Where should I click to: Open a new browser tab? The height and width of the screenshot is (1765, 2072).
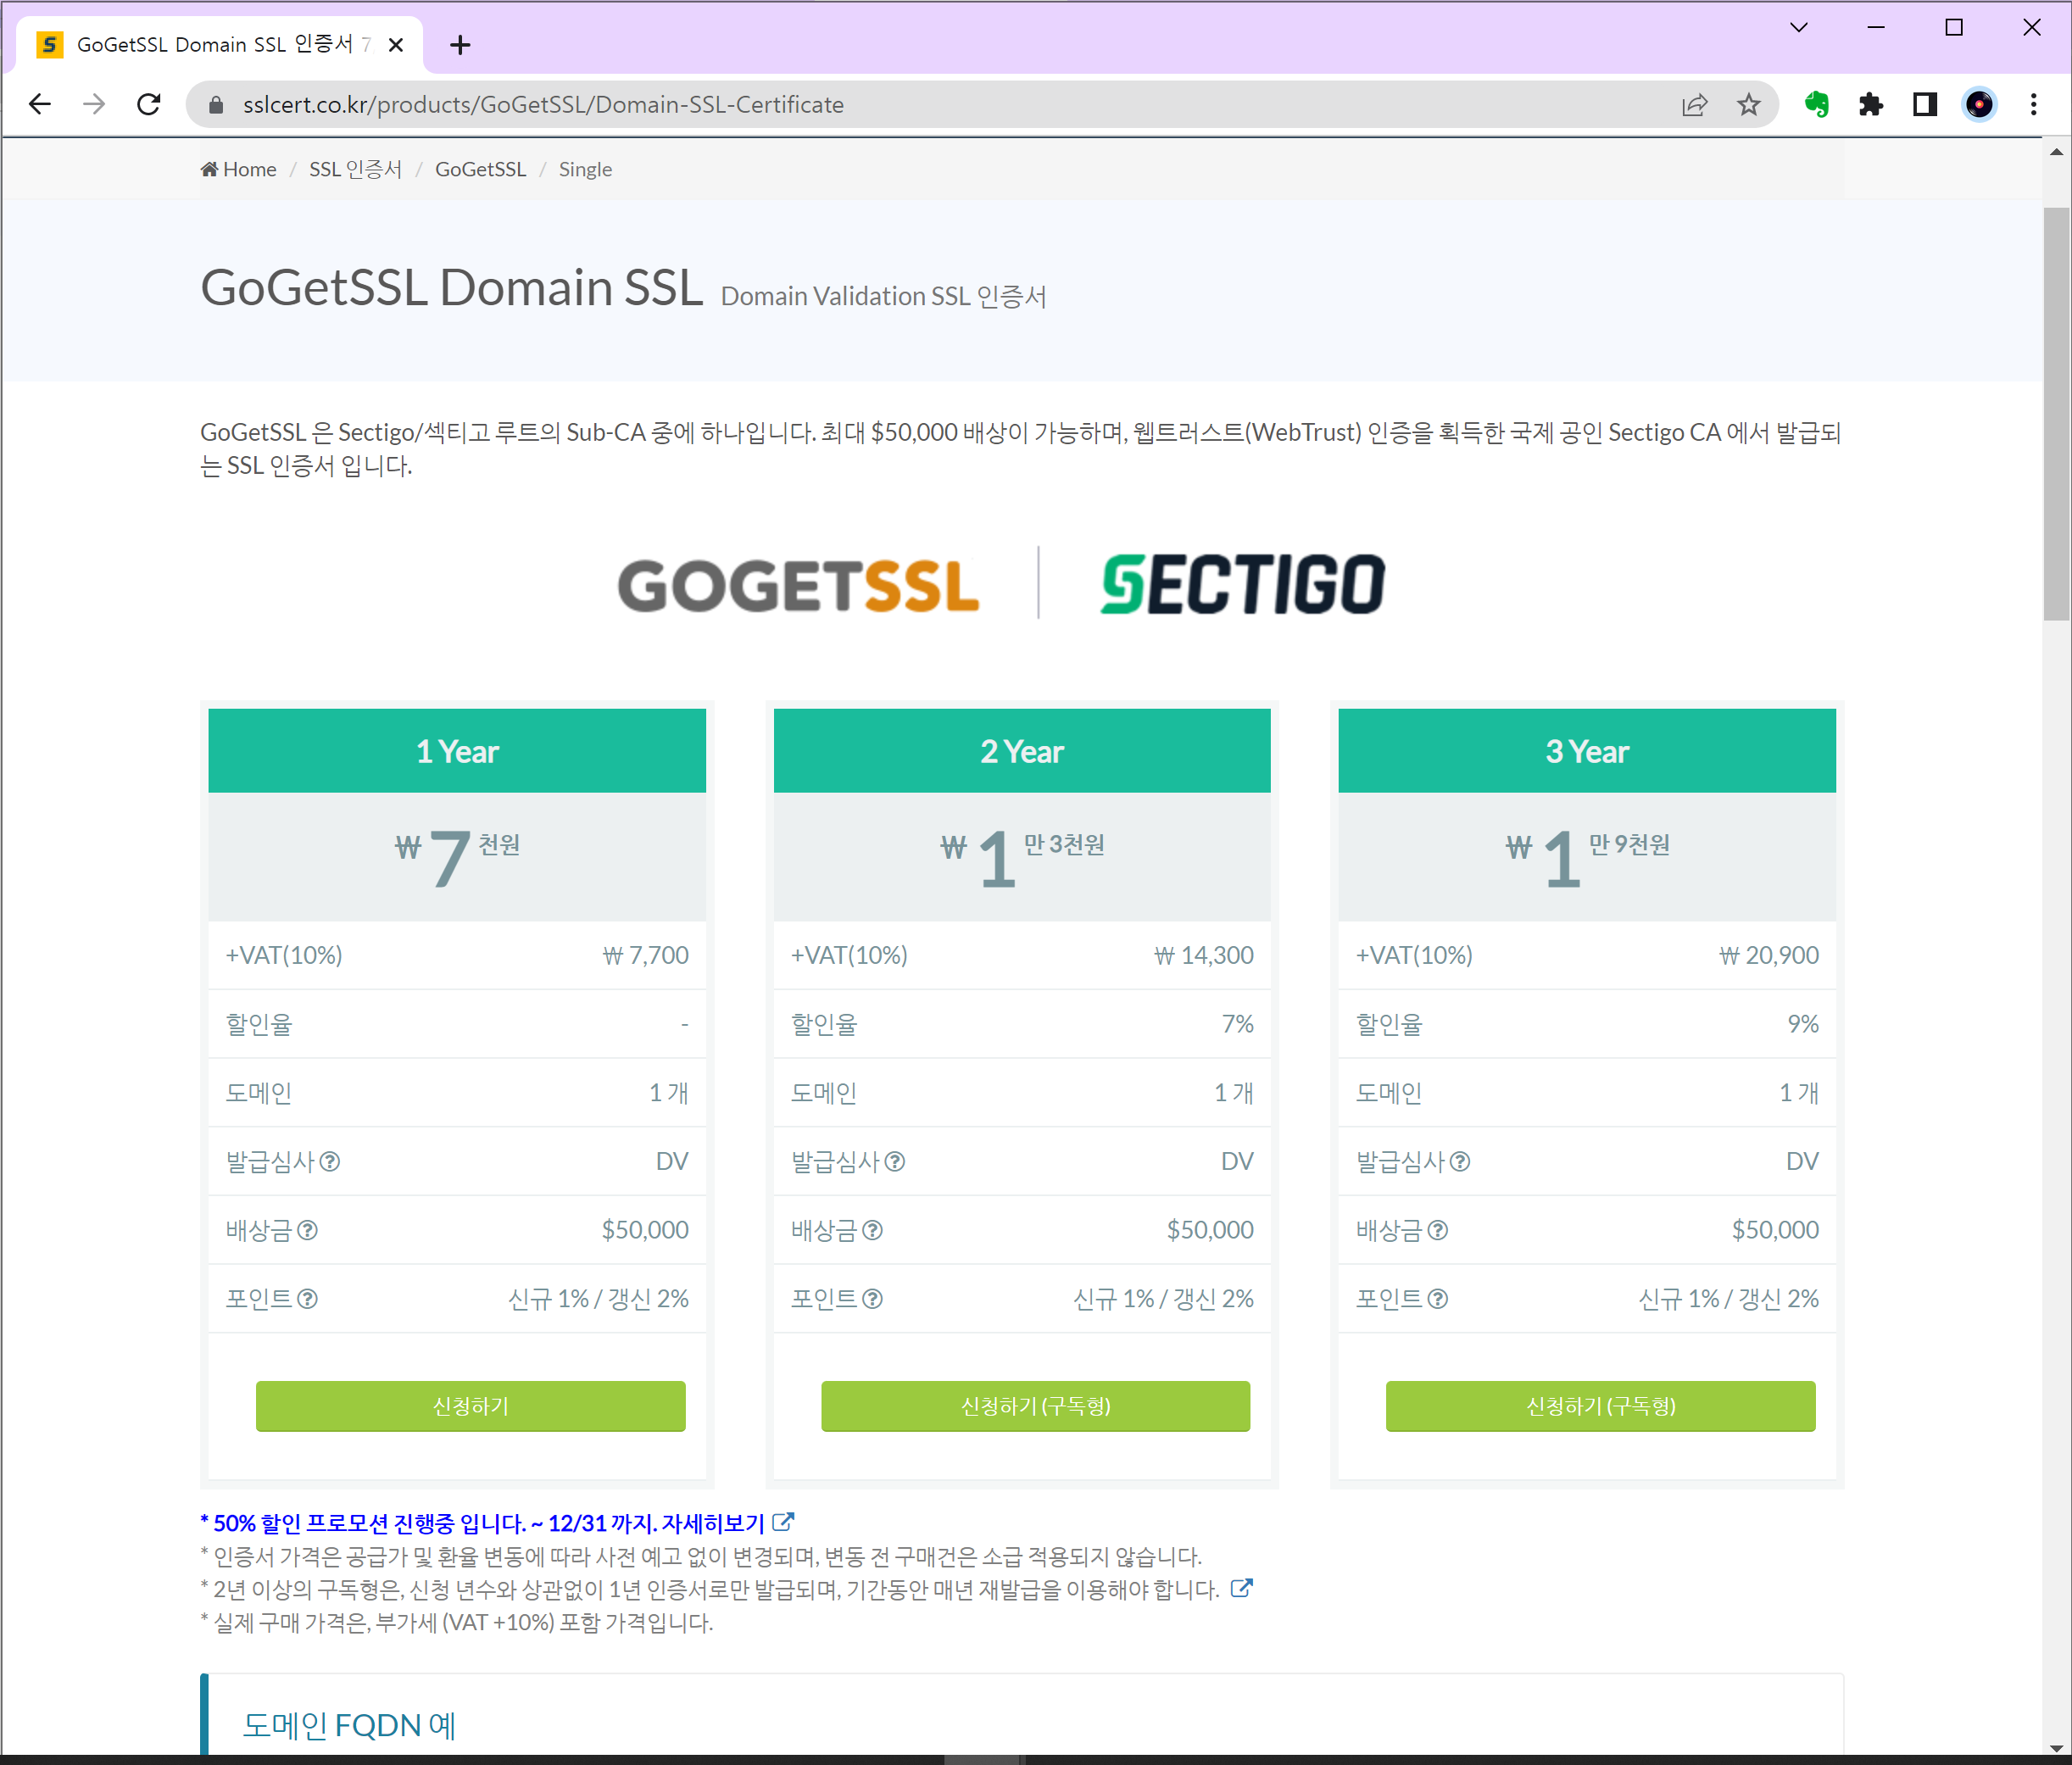point(460,45)
